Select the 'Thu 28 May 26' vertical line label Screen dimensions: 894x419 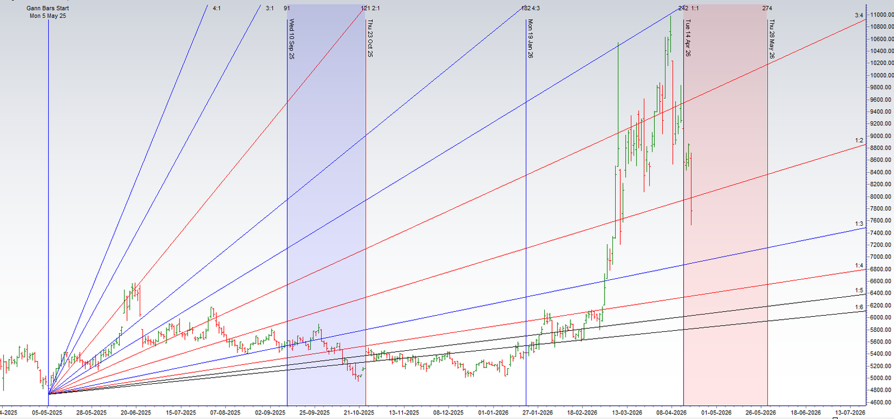[x=772, y=39]
